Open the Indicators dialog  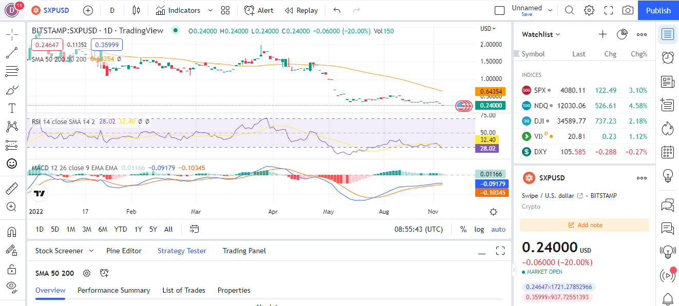pos(178,10)
